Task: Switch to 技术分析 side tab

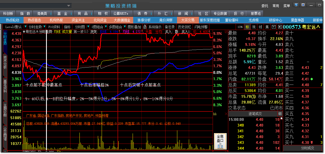Action: [x=5, y=63]
